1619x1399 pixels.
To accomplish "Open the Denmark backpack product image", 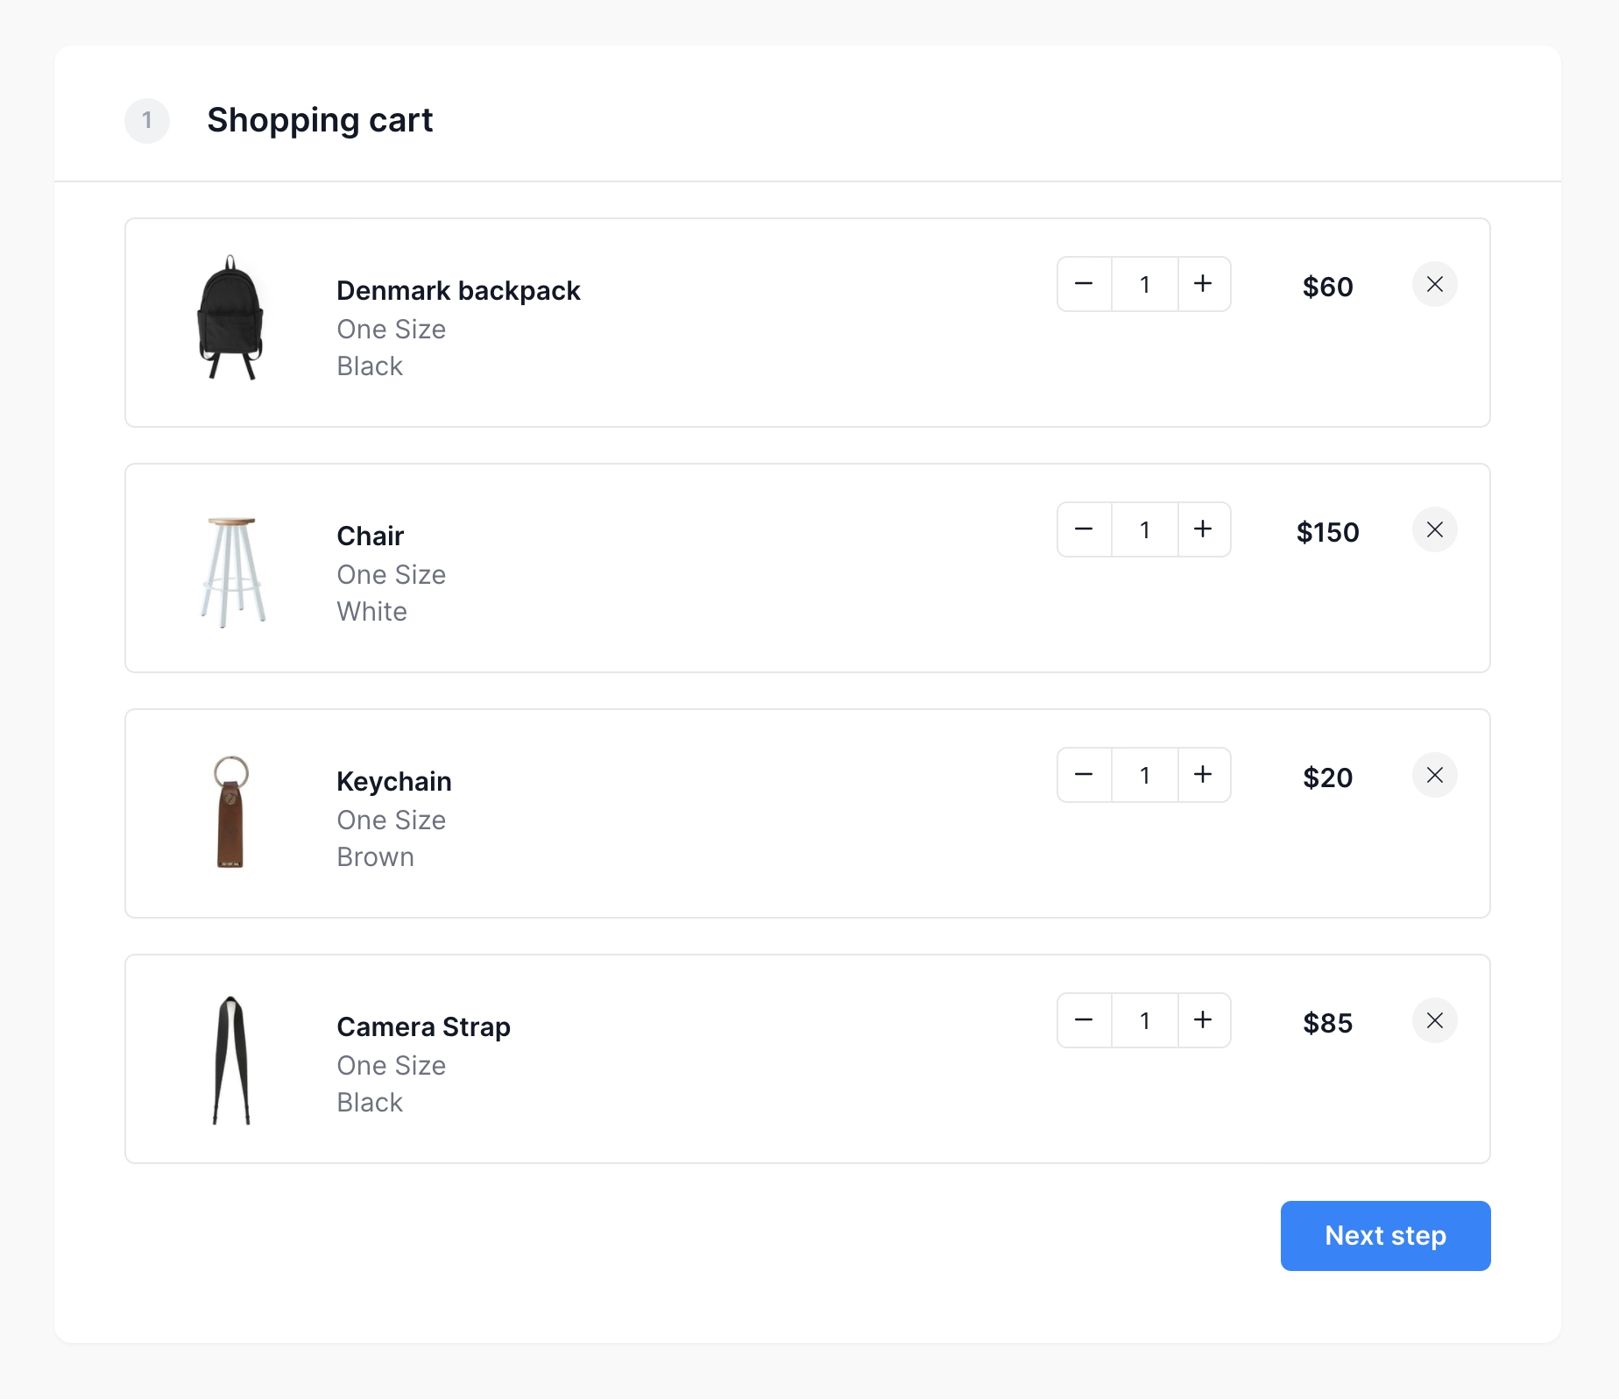I will pos(230,317).
